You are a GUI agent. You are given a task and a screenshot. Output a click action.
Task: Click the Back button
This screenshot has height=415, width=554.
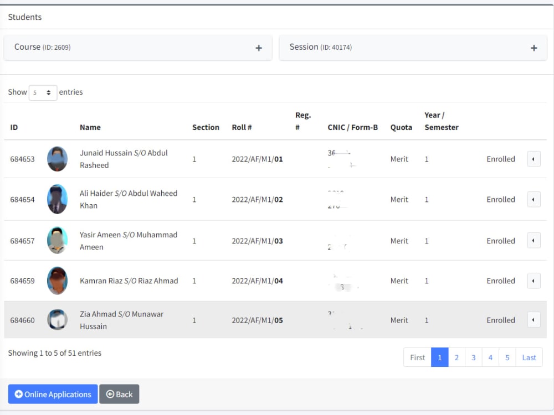(x=119, y=394)
